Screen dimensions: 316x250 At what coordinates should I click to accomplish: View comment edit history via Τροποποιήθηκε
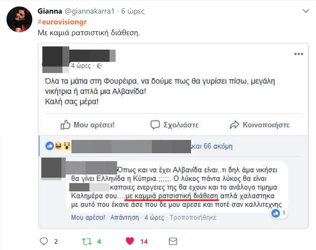[193, 218]
